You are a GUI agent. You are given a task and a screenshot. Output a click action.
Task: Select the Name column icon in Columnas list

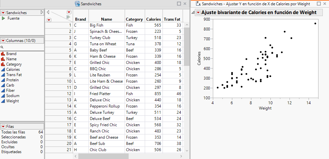coord(3,59)
